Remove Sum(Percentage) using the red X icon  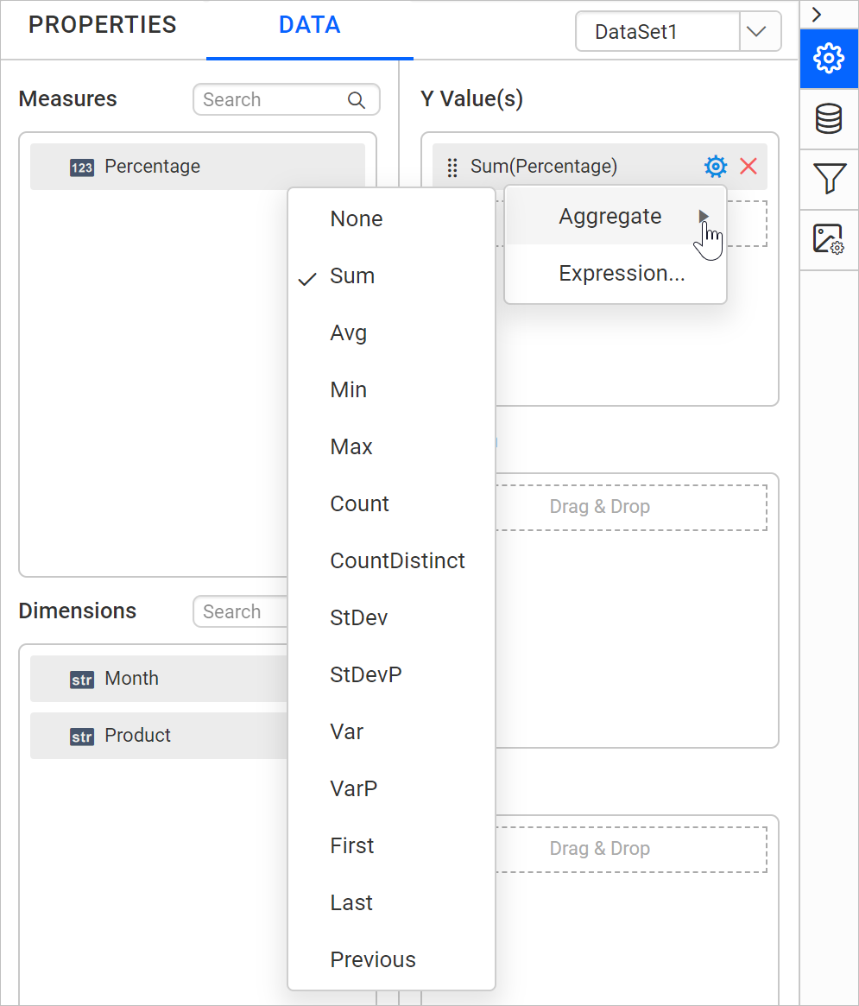748,167
